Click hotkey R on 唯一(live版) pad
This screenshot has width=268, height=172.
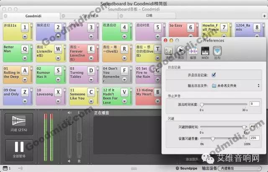(124, 49)
